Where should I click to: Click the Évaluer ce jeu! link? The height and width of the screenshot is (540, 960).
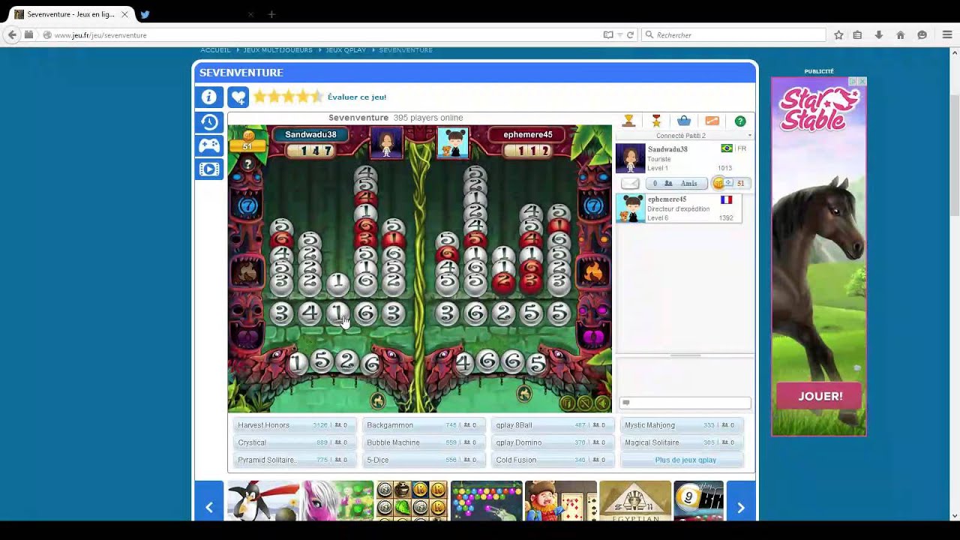coord(357,97)
